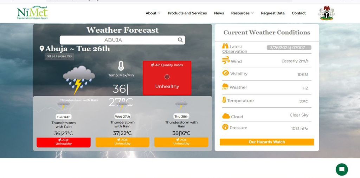Open the green chat bubble widget

point(342,169)
